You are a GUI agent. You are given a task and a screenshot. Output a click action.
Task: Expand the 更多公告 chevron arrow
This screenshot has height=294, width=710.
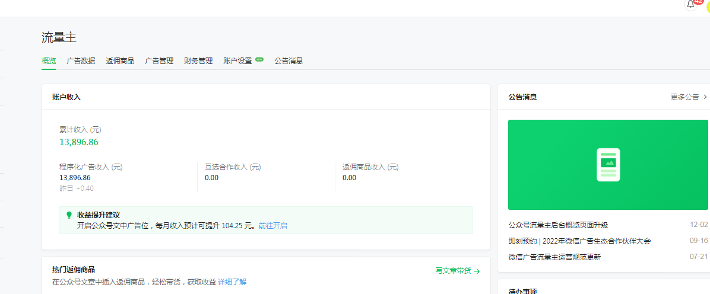pos(705,97)
